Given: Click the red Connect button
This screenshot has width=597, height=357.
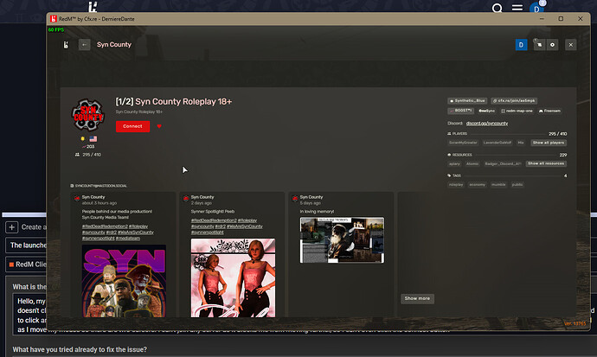Looking at the screenshot, I should coord(132,126).
